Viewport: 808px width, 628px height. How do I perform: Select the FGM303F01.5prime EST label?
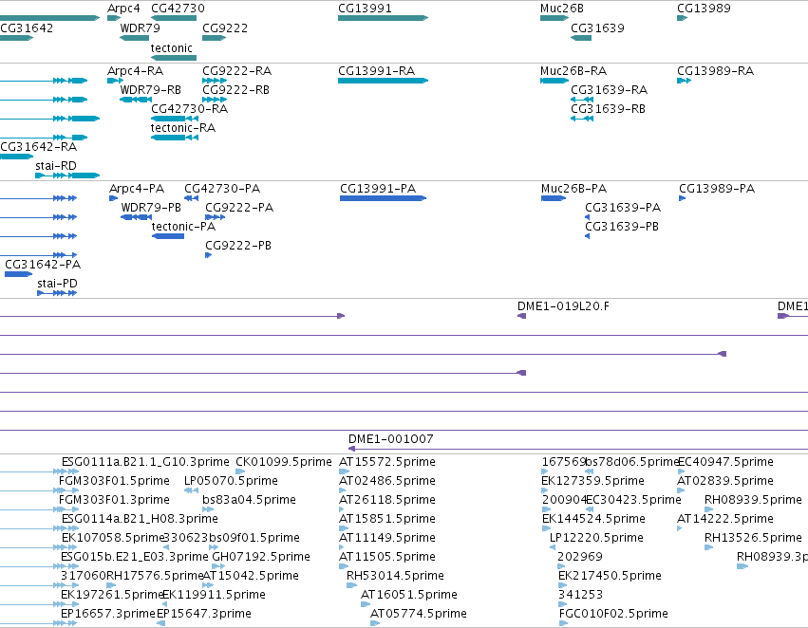tap(114, 481)
